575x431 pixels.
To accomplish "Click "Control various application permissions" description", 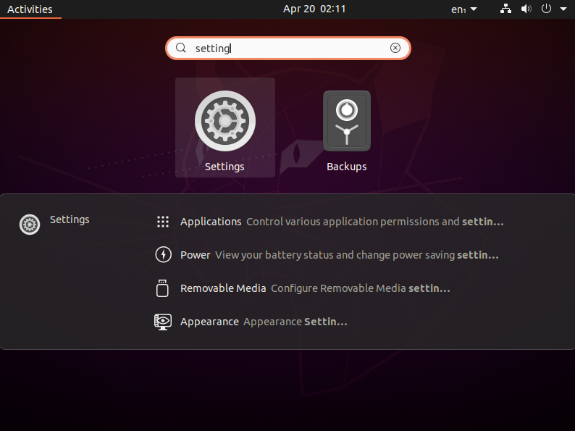I will pyautogui.click(x=375, y=222).
